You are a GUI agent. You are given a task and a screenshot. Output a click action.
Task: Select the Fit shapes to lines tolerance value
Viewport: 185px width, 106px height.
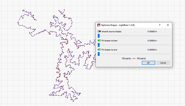tap(152, 41)
